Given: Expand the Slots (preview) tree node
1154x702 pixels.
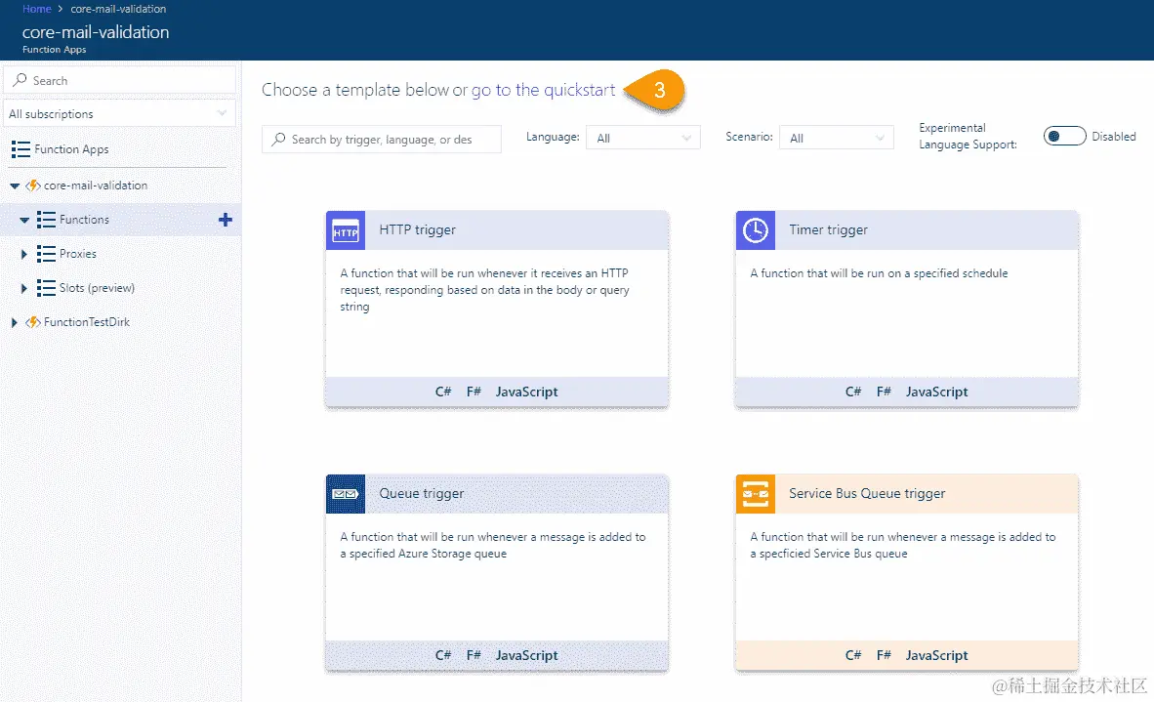Looking at the screenshot, I should click(x=23, y=288).
